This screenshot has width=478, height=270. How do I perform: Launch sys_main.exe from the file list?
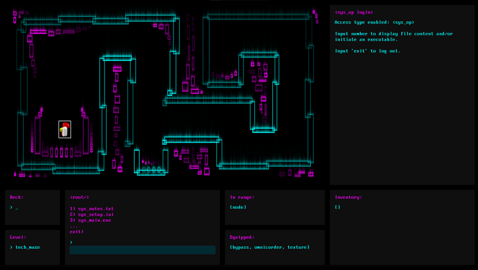click(x=90, y=220)
